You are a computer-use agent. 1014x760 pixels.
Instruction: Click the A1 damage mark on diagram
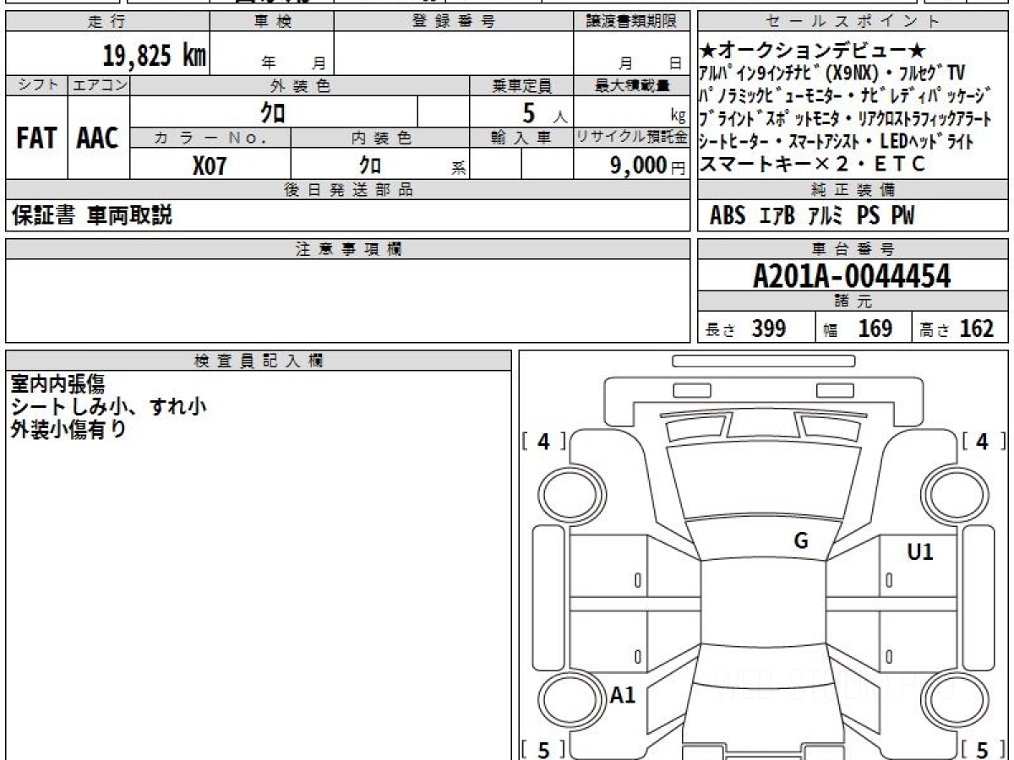tap(623, 696)
